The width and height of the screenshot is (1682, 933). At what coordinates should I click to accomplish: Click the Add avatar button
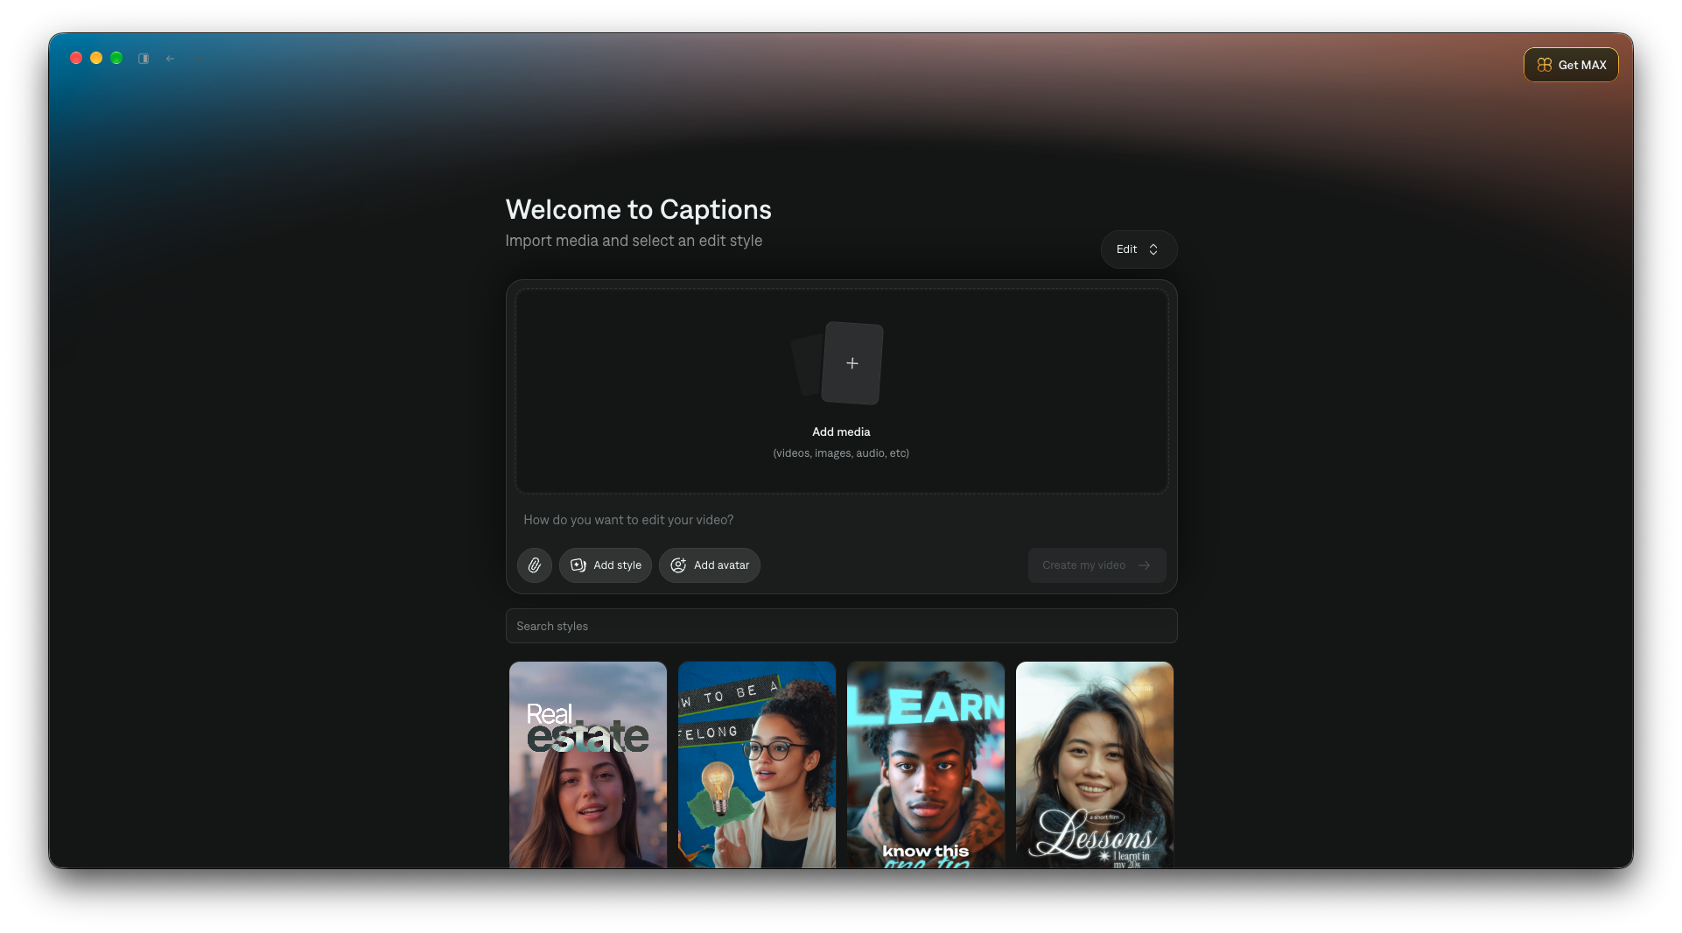[710, 565]
